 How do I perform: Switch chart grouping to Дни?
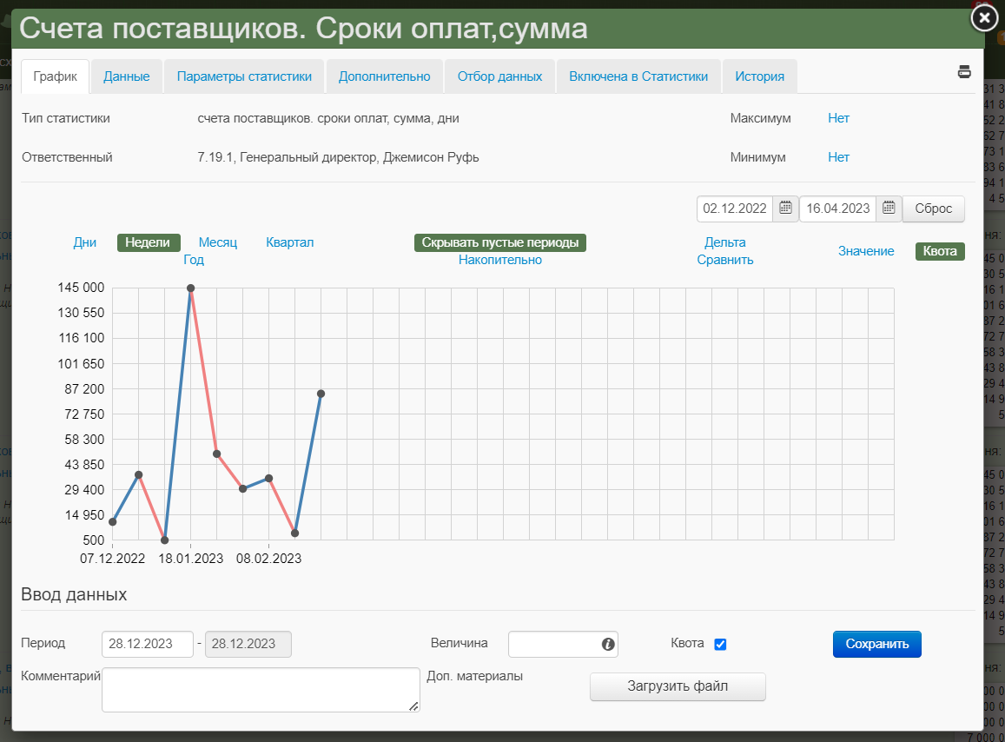[84, 242]
